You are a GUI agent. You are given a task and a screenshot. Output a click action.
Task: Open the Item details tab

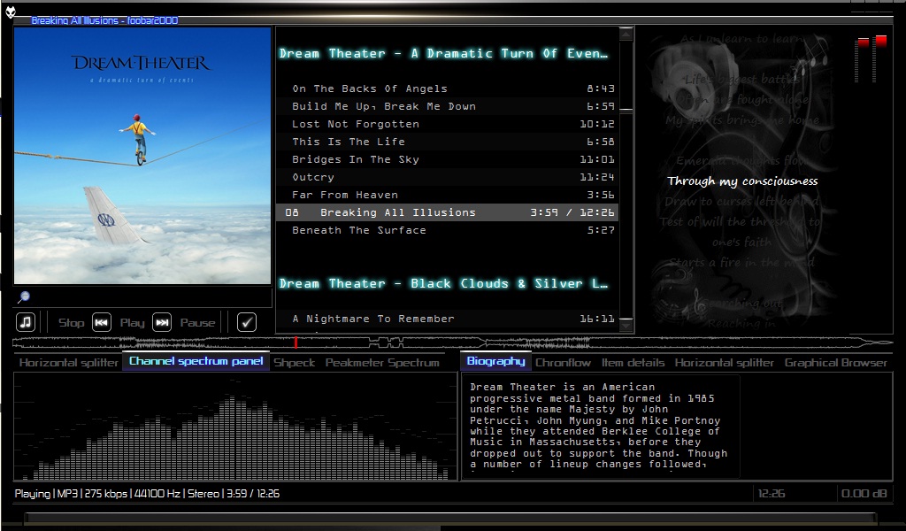[x=633, y=363]
